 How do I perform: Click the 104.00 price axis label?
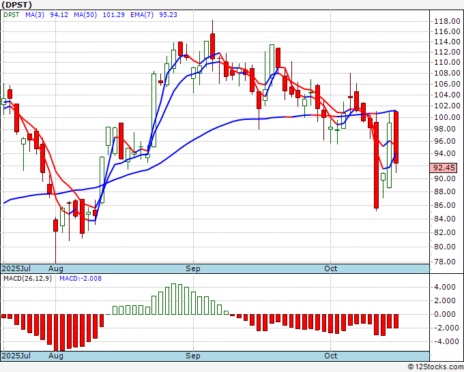click(447, 95)
